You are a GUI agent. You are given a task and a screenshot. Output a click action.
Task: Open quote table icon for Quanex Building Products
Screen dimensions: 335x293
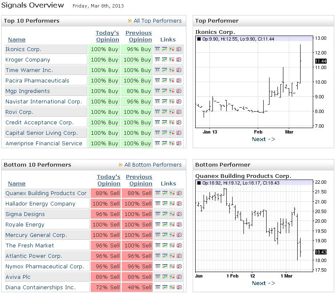pyautogui.click(x=158, y=193)
